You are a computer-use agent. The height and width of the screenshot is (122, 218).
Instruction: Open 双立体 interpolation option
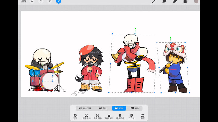coord(131,117)
